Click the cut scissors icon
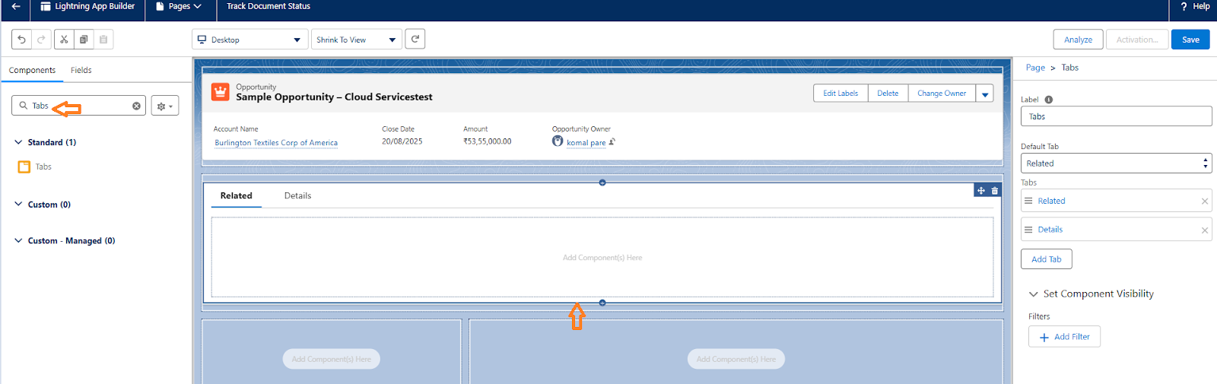Screen dimensions: 1217x384 click(x=64, y=40)
